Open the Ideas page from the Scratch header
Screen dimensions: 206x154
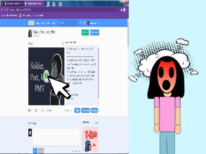coord(48,23)
